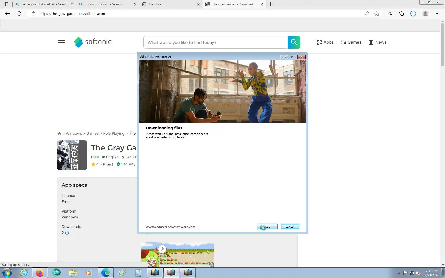The image size is (445, 278).
Task: Click the scrollbar down arrow
Action: 443,265
